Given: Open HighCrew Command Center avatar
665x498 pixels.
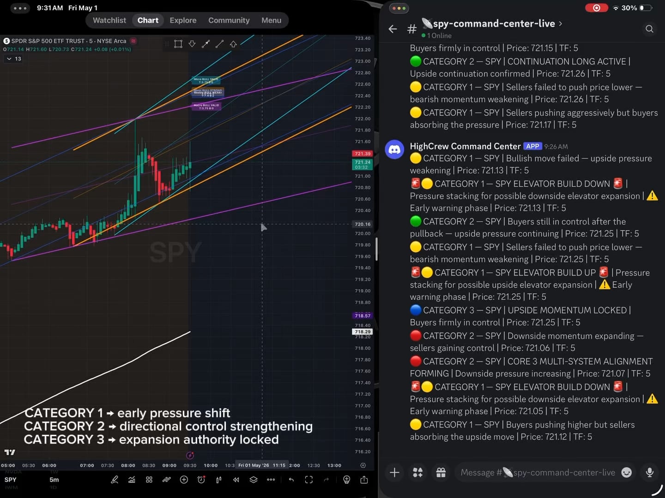Looking at the screenshot, I should [395, 149].
